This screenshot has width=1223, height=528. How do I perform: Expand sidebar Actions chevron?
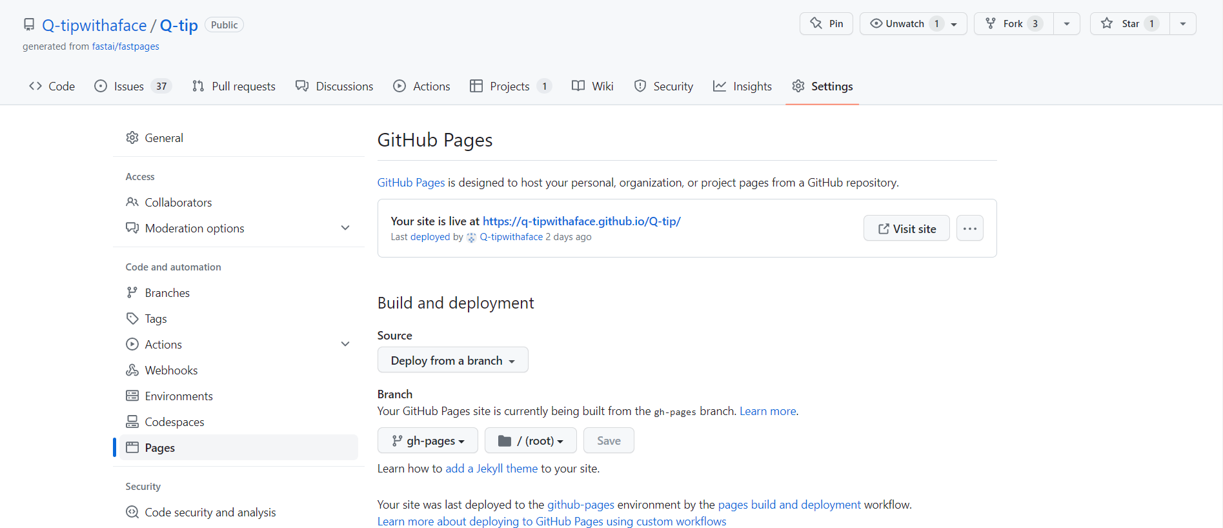[345, 344]
